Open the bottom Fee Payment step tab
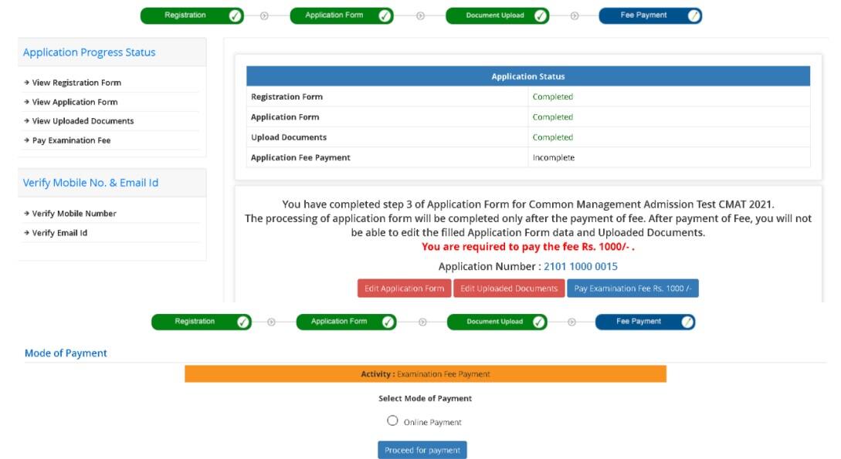841x459 pixels. click(646, 322)
